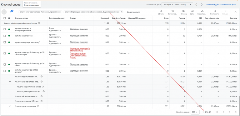Click next page pagination arrow
Viewport: 240px width, 116px height.
point(229,112)
